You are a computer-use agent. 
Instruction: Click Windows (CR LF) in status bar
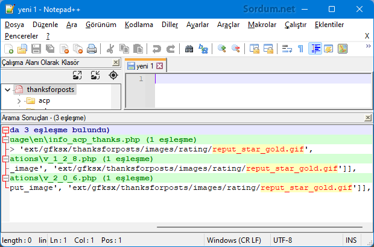pyautogui.click(x=234, y=240)
